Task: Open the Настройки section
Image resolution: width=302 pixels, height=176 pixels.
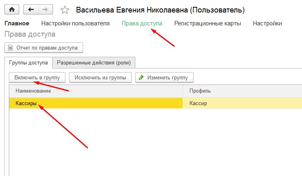Action: tap(267, 23)
